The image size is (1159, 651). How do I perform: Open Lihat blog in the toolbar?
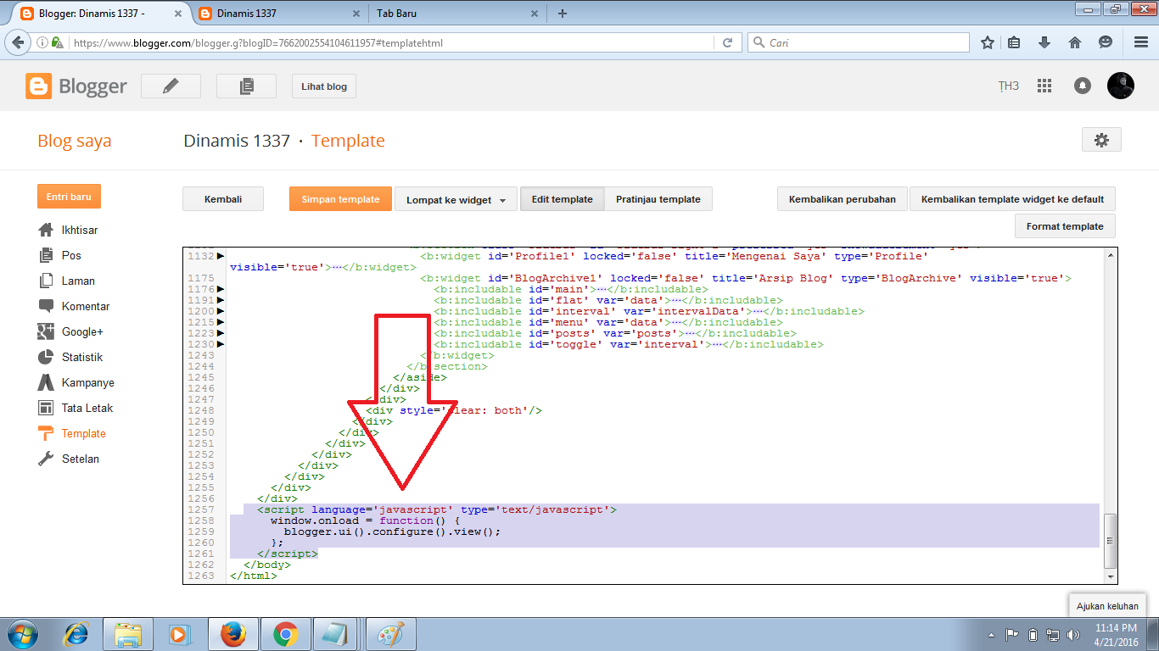coord(323,85)
